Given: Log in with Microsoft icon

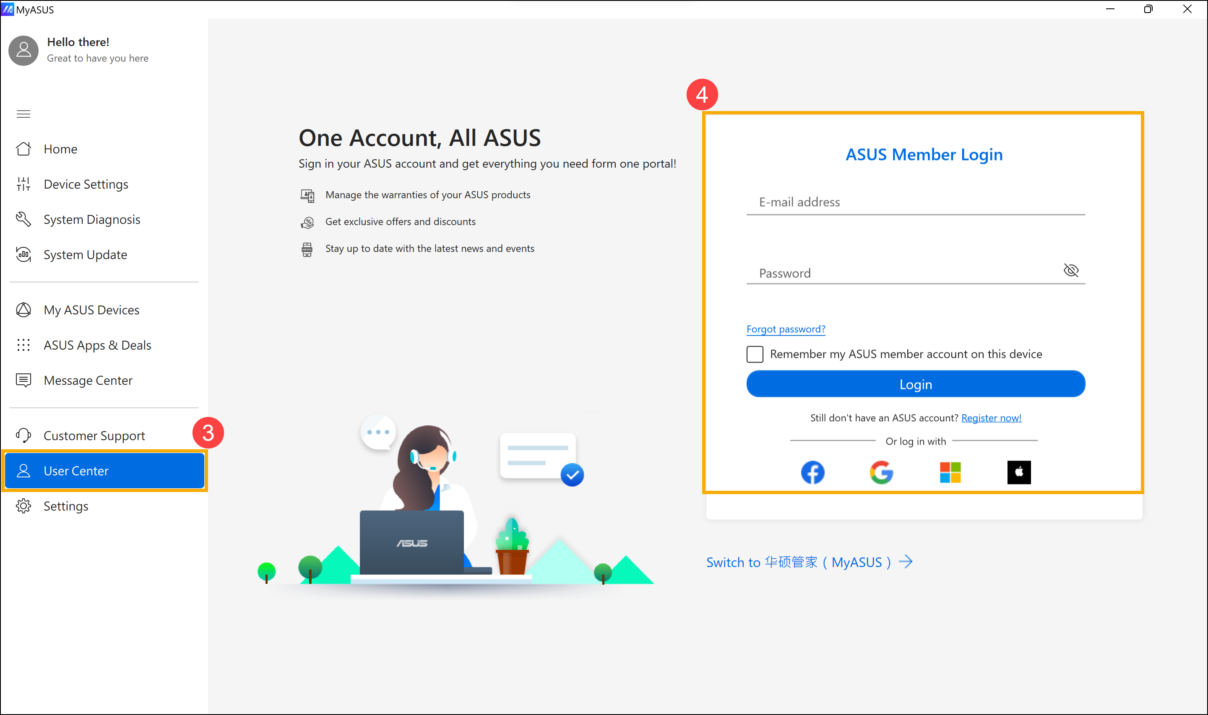Looking at the screenshot, I should tap(950, 472).
